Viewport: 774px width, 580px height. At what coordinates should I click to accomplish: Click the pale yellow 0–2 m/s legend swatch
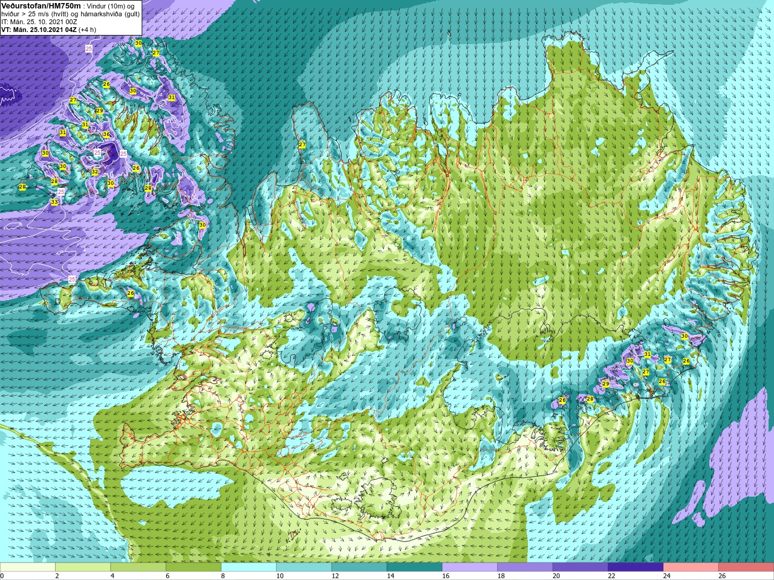click(28, 567)
